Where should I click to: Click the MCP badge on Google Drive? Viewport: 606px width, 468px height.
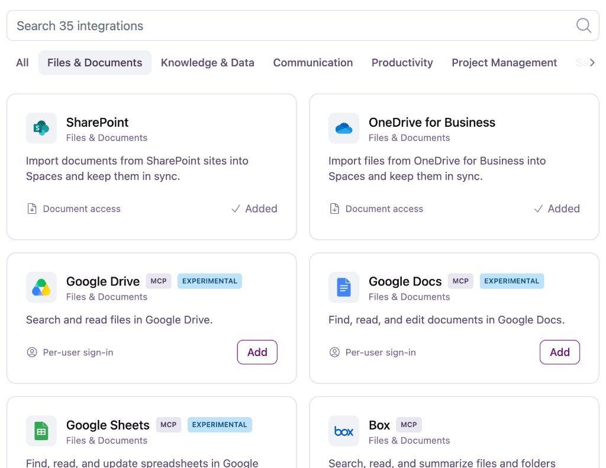[x=159, y=281]
